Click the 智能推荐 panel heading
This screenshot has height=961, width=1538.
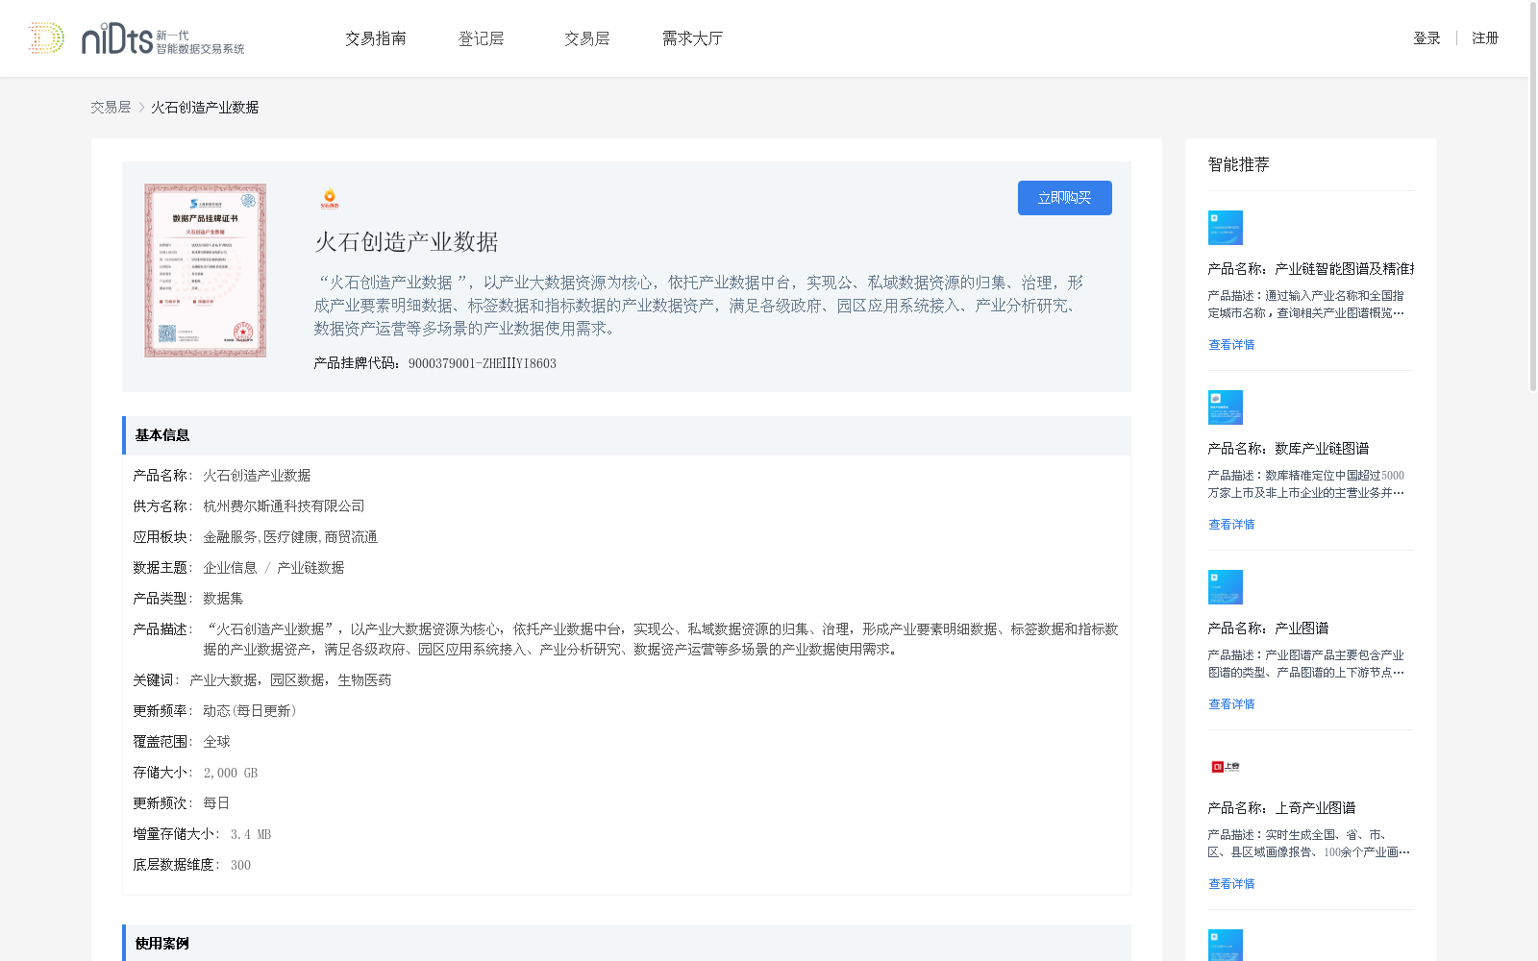point(1238,164)
